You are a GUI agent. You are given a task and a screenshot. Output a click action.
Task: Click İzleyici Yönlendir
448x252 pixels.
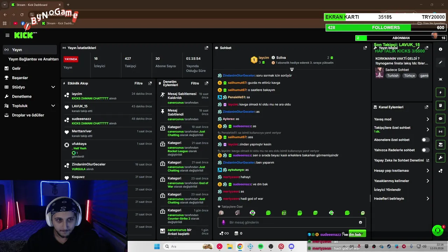(387, 190)
